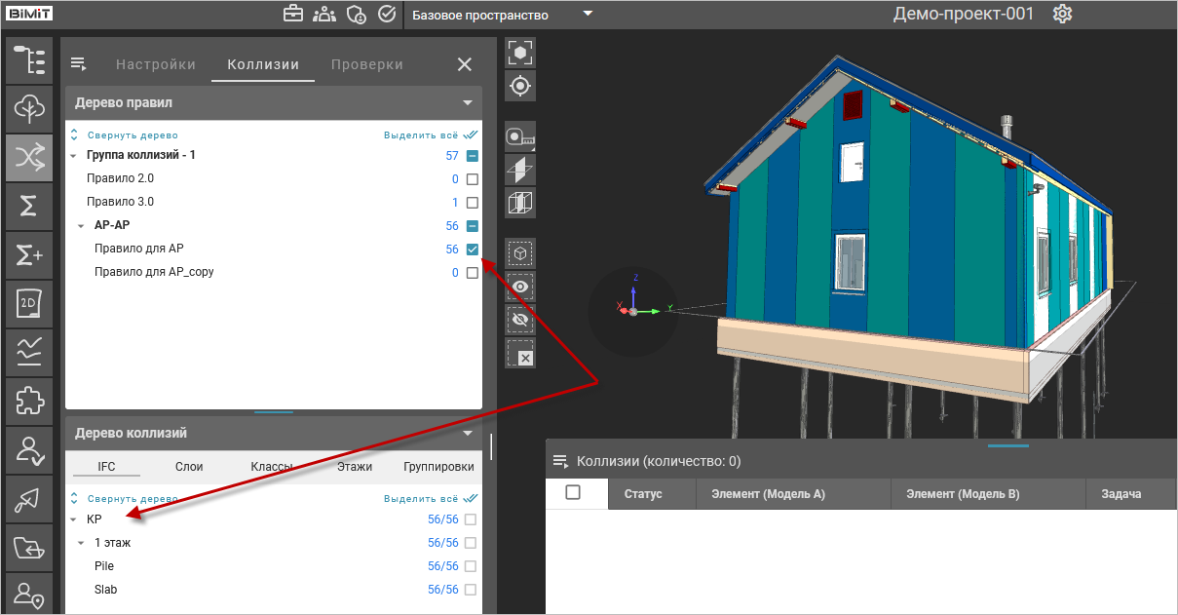The image size is (1178, 615).
Task: Click the hide elements crossed-eye icon
Action: pos(520,319)
